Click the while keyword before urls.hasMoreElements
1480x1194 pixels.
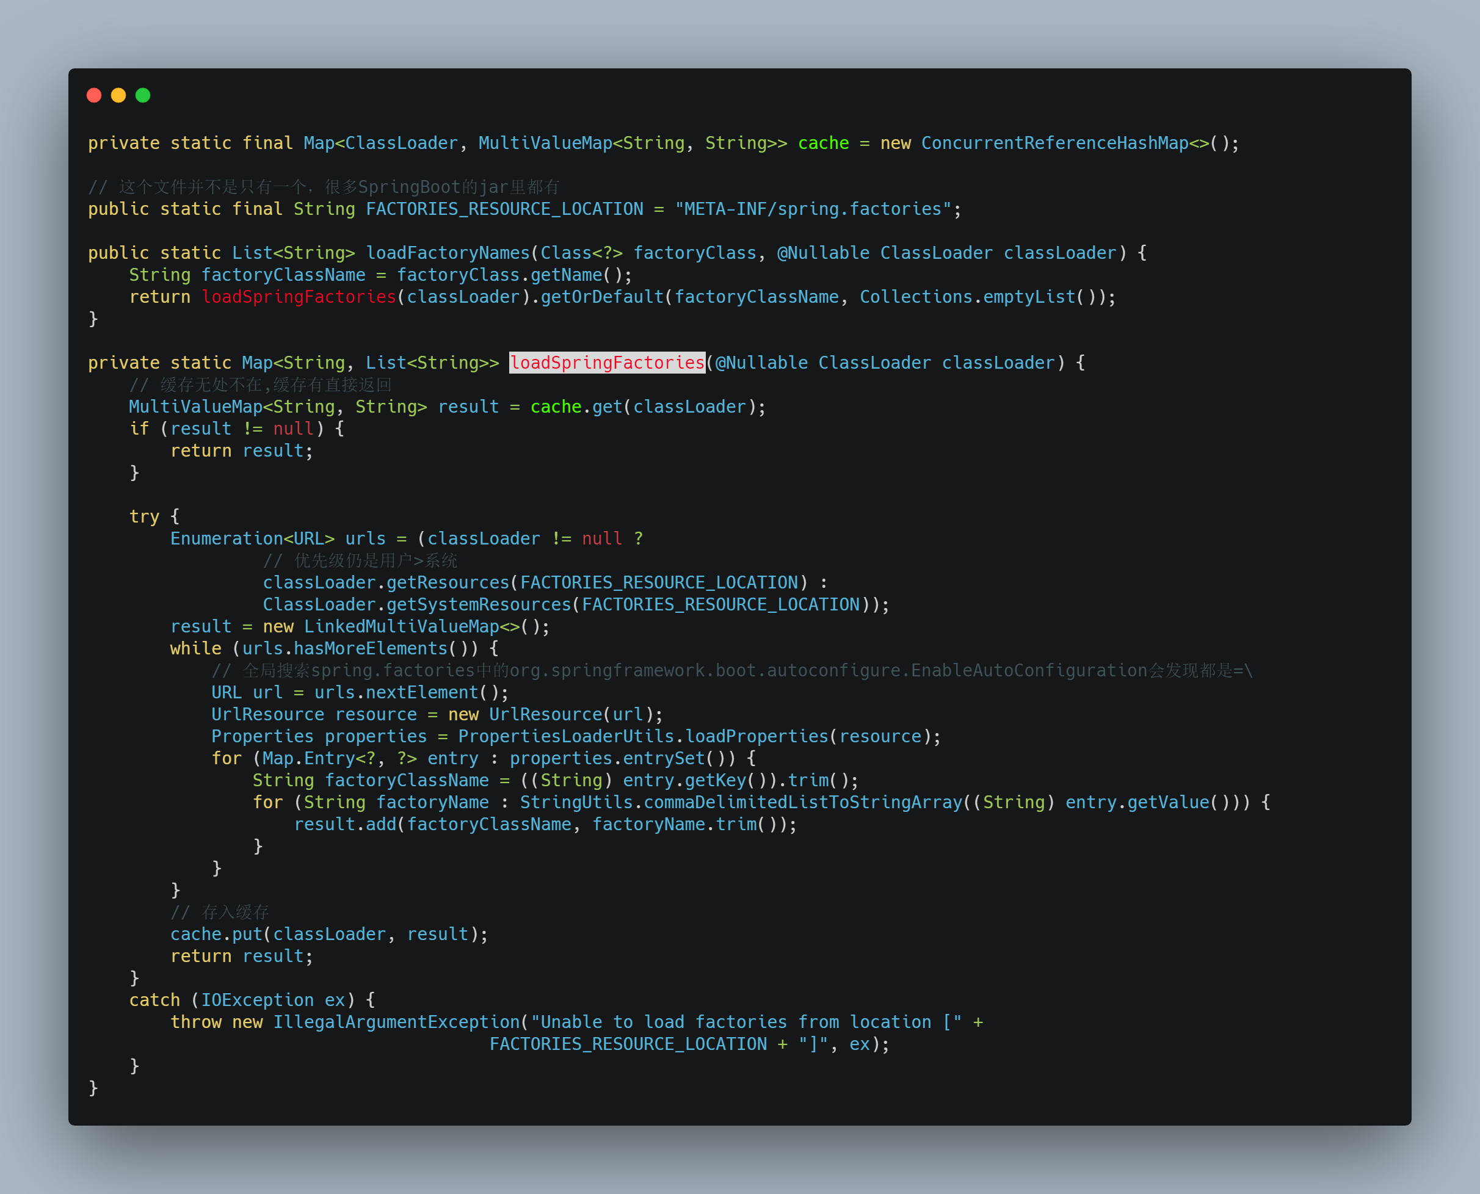(x=195, y=649)
